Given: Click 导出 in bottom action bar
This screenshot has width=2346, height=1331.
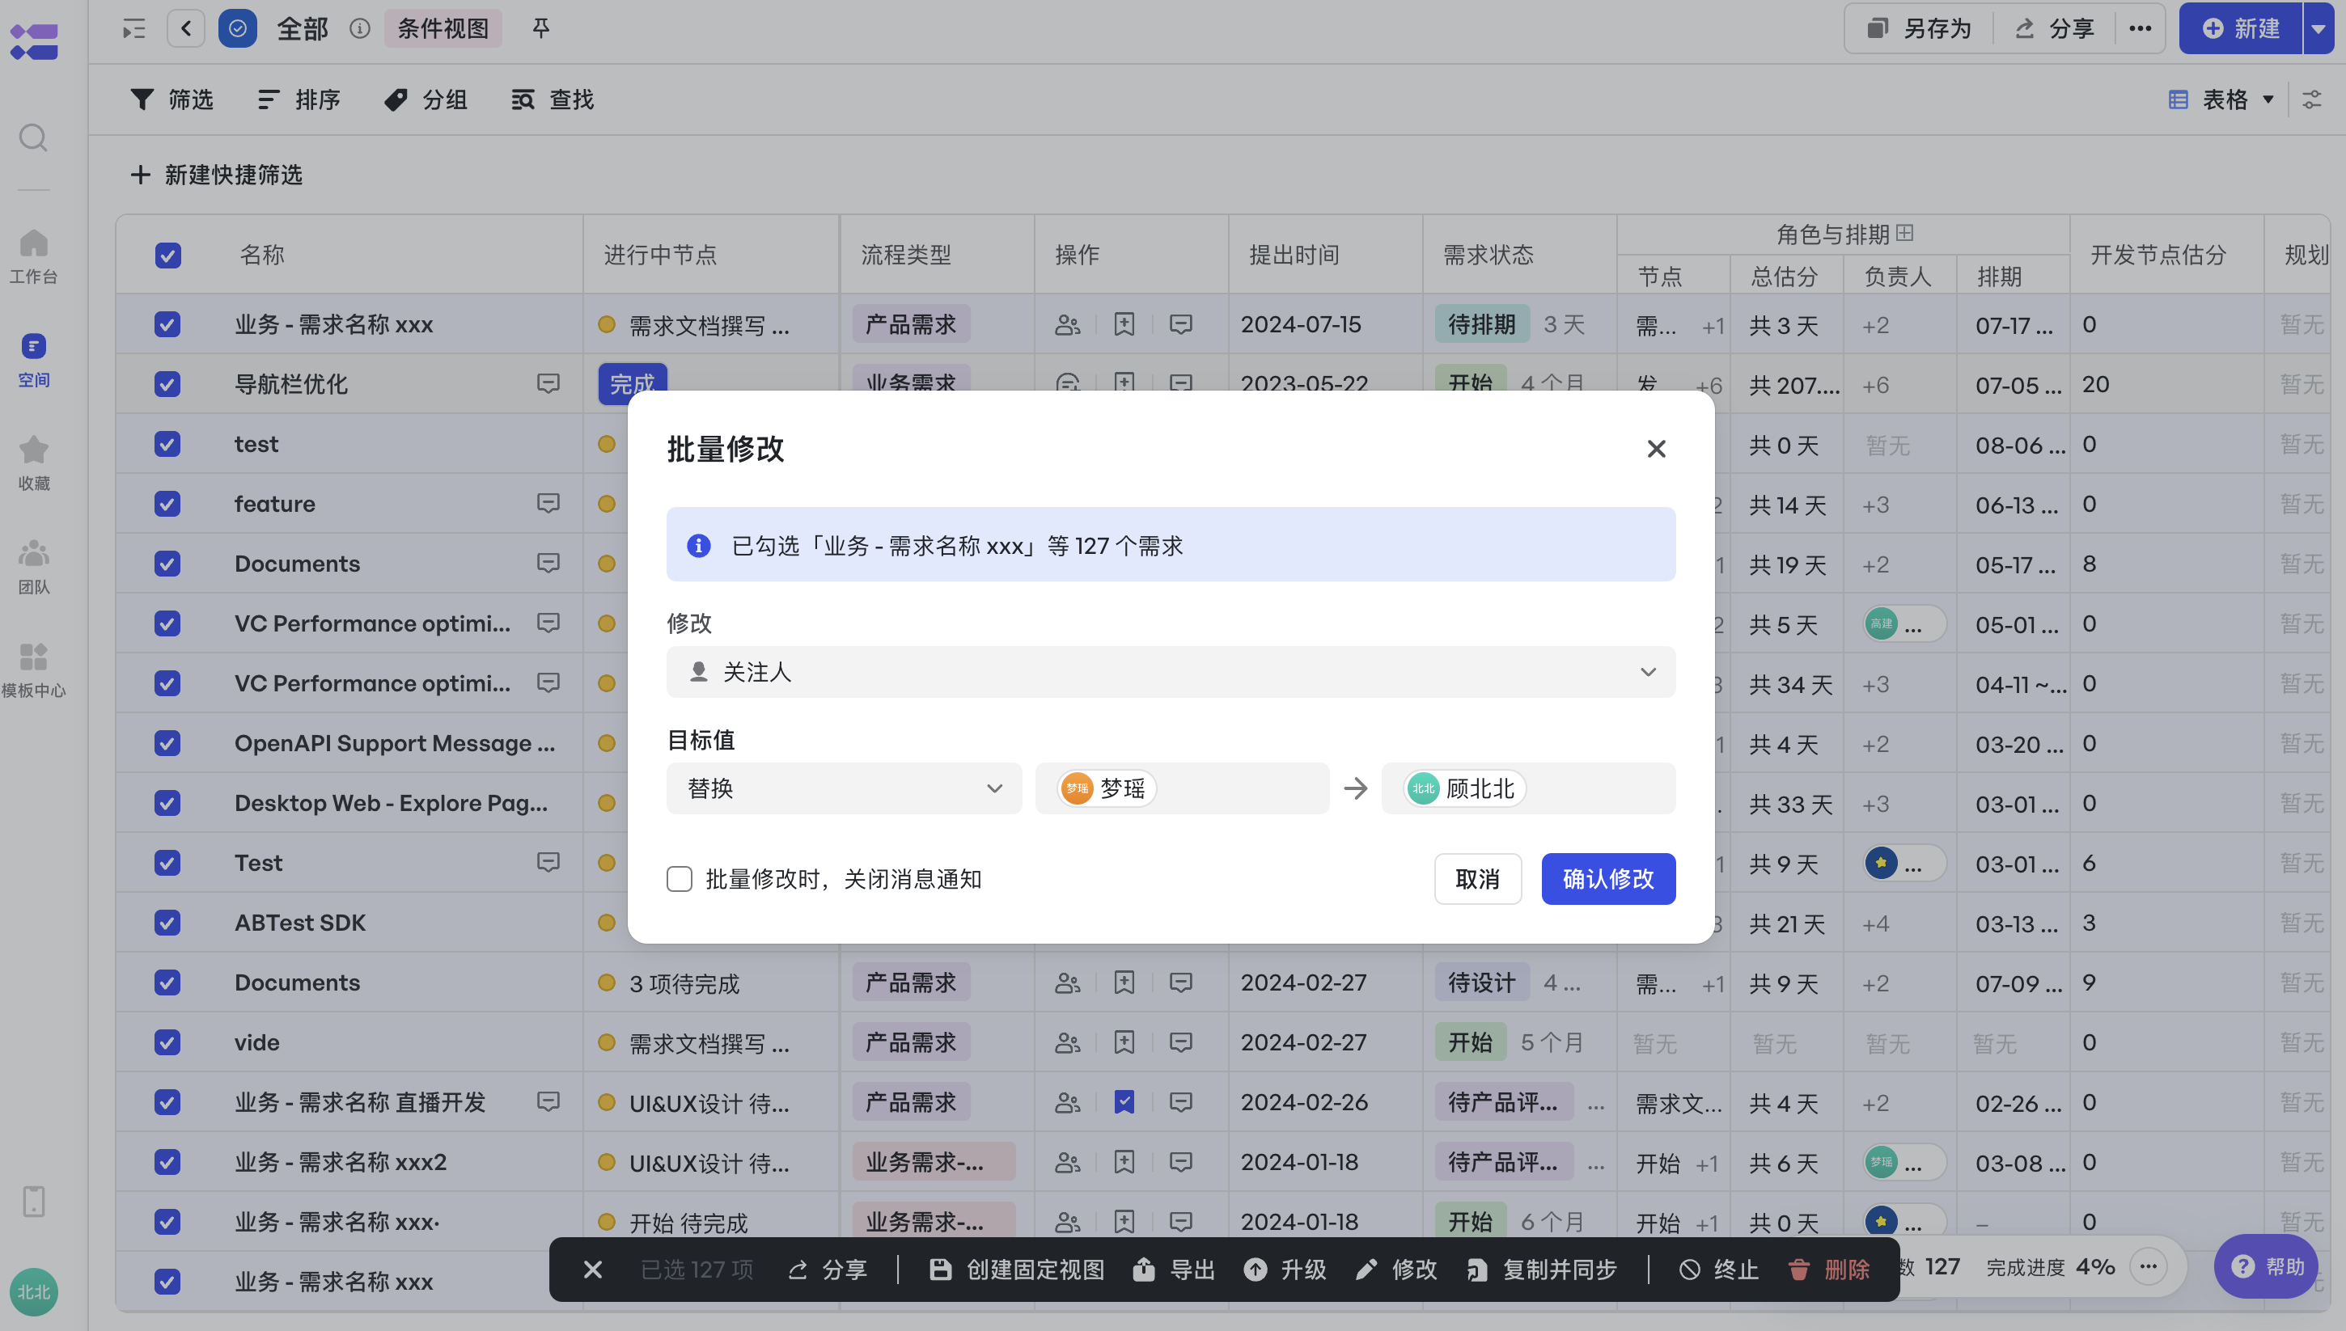Looking at the screenshot, I should pos(1174,1270).
